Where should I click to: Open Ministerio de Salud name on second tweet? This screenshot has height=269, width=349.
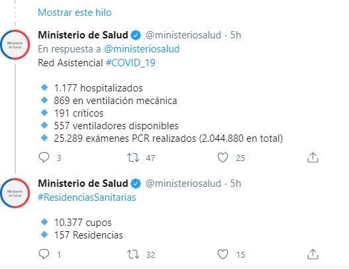pos(83,184)
